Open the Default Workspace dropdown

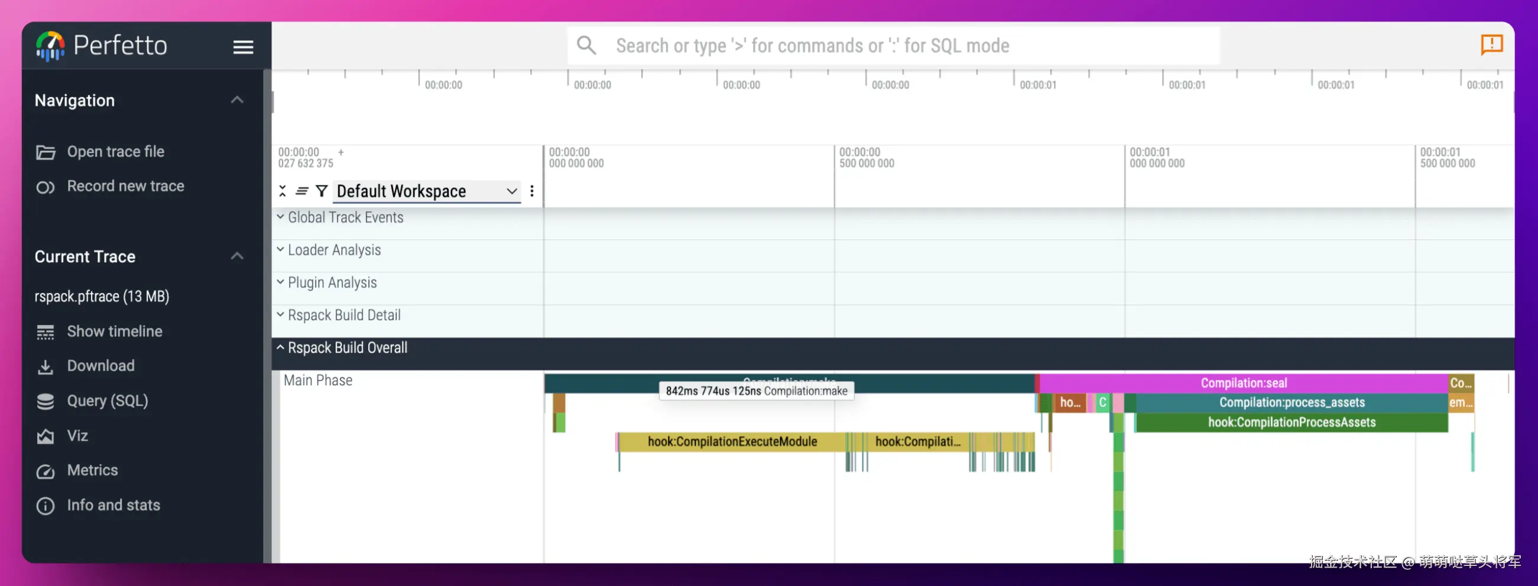coord(426,191)
